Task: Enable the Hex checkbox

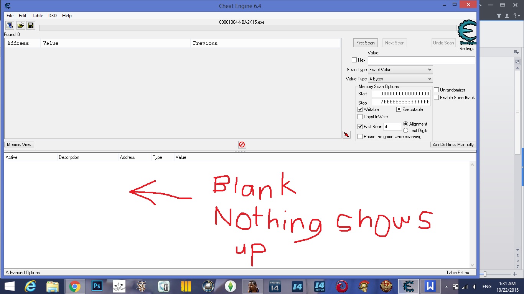Action: [x=354, y=60]
